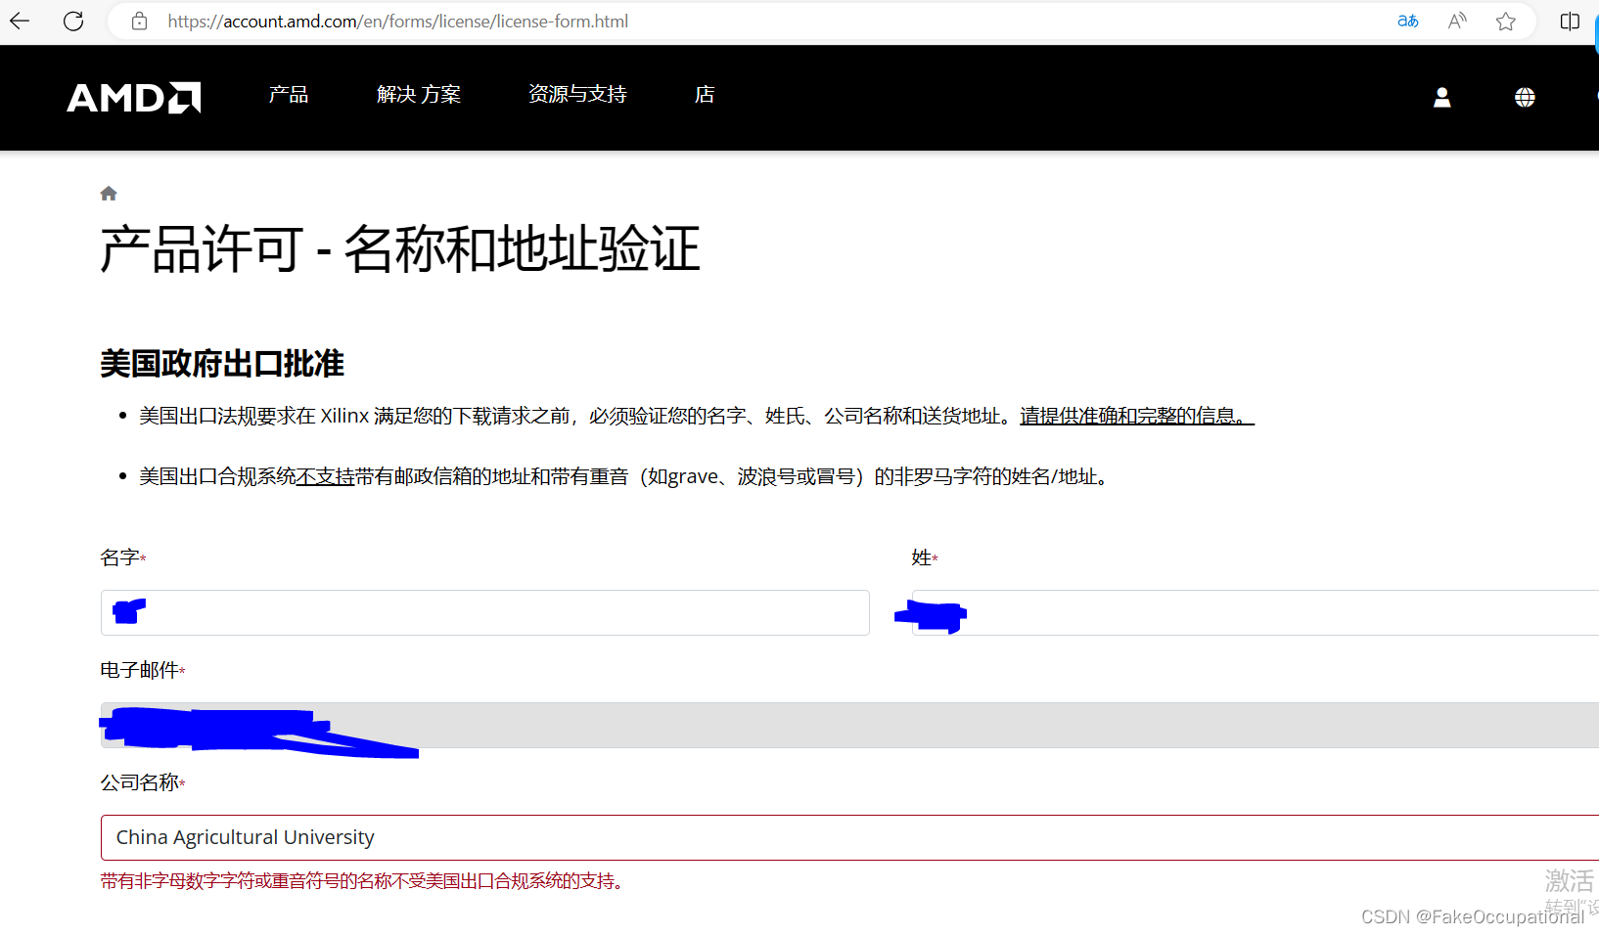Open the 资源与支持 navigation dropdown
1599x936 pixels.
point(577,94)
